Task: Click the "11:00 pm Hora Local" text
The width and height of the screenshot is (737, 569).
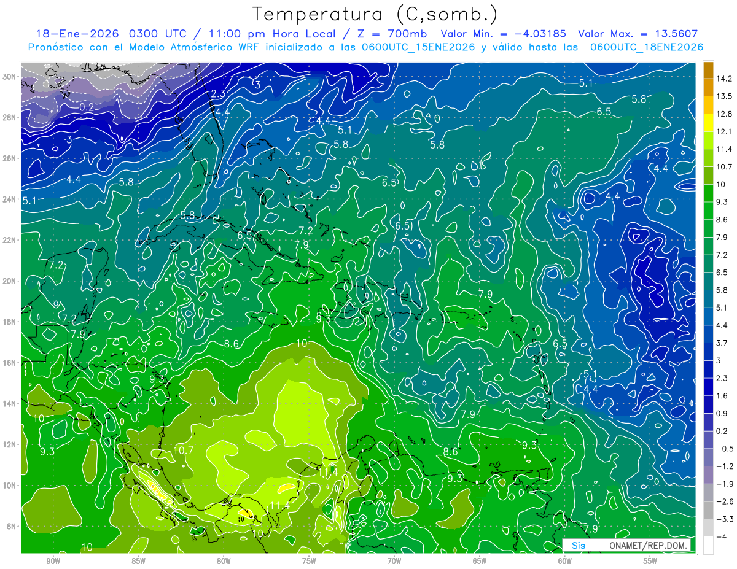Action: click(x=272, y=34)
